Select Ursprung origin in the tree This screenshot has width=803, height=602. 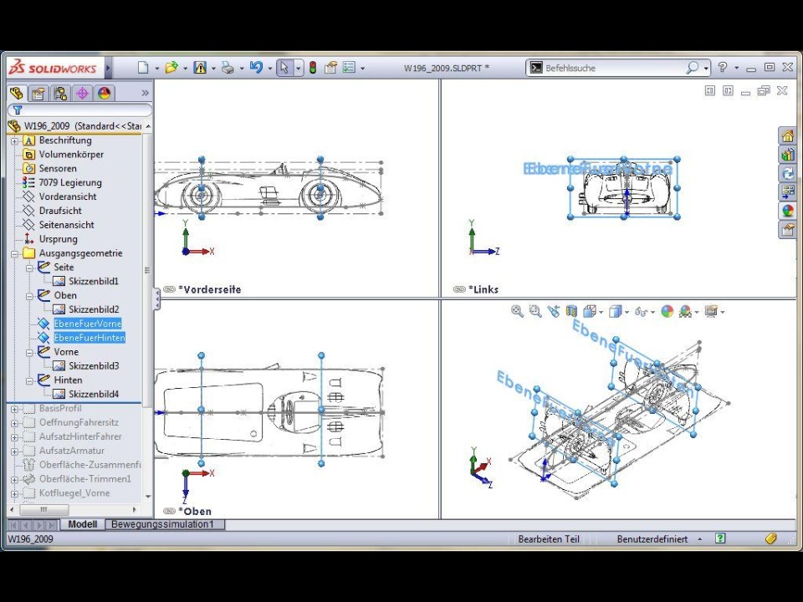click(x=59, y=239)
